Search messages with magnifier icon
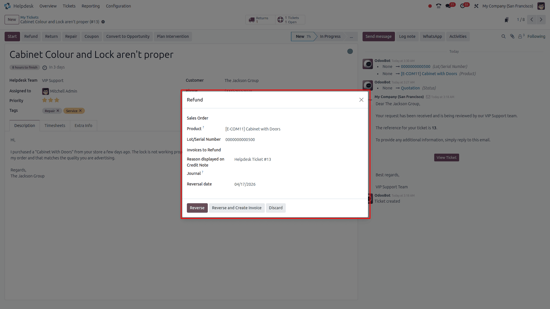Screen dimensions: 550x309 click(503, 36)
